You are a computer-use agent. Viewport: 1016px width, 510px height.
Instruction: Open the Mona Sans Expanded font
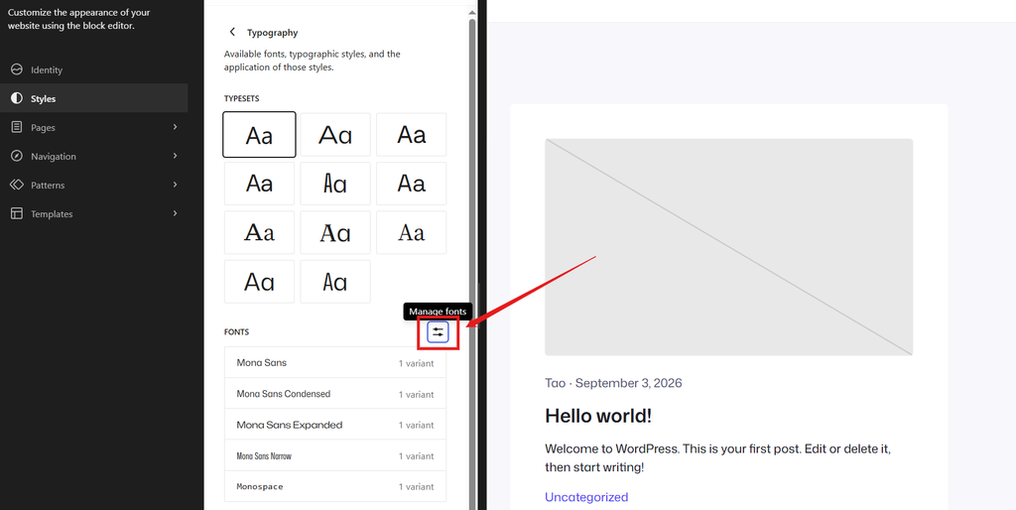point(335,425)
